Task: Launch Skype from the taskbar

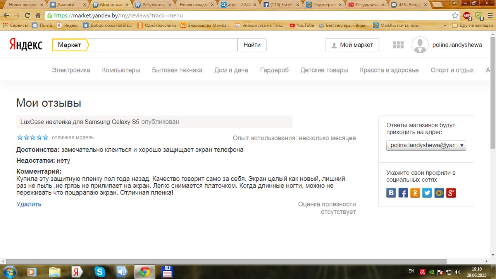Action: point(100,272)
